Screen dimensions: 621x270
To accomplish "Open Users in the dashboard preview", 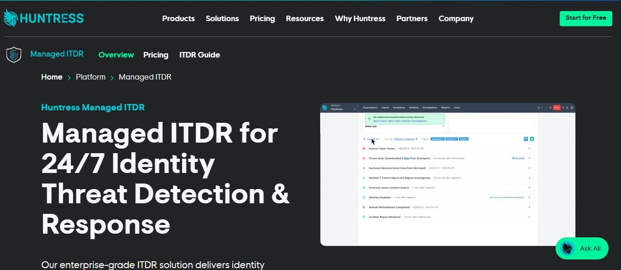I will (x=457, y=108).
